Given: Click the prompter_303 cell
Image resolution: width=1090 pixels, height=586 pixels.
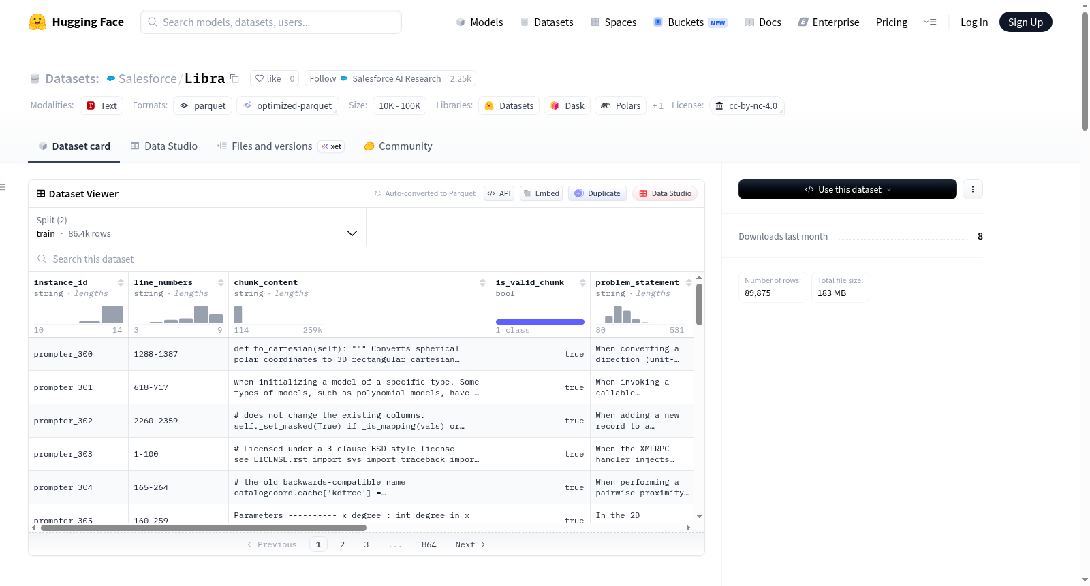Looking at the screenshot, I should (x=78, y=454).
